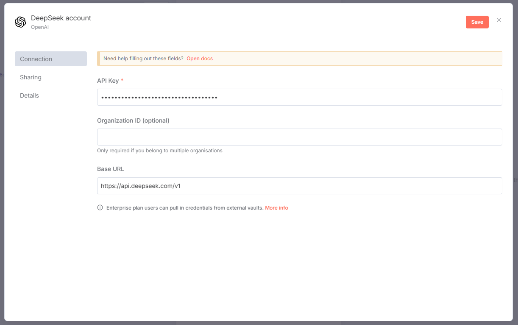Click the API Key label
Screen dimensions: 518x325
108,81
